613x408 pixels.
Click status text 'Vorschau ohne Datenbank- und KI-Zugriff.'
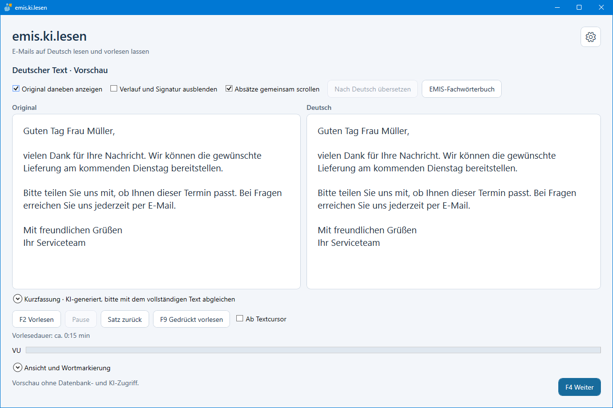click(76, 383)
